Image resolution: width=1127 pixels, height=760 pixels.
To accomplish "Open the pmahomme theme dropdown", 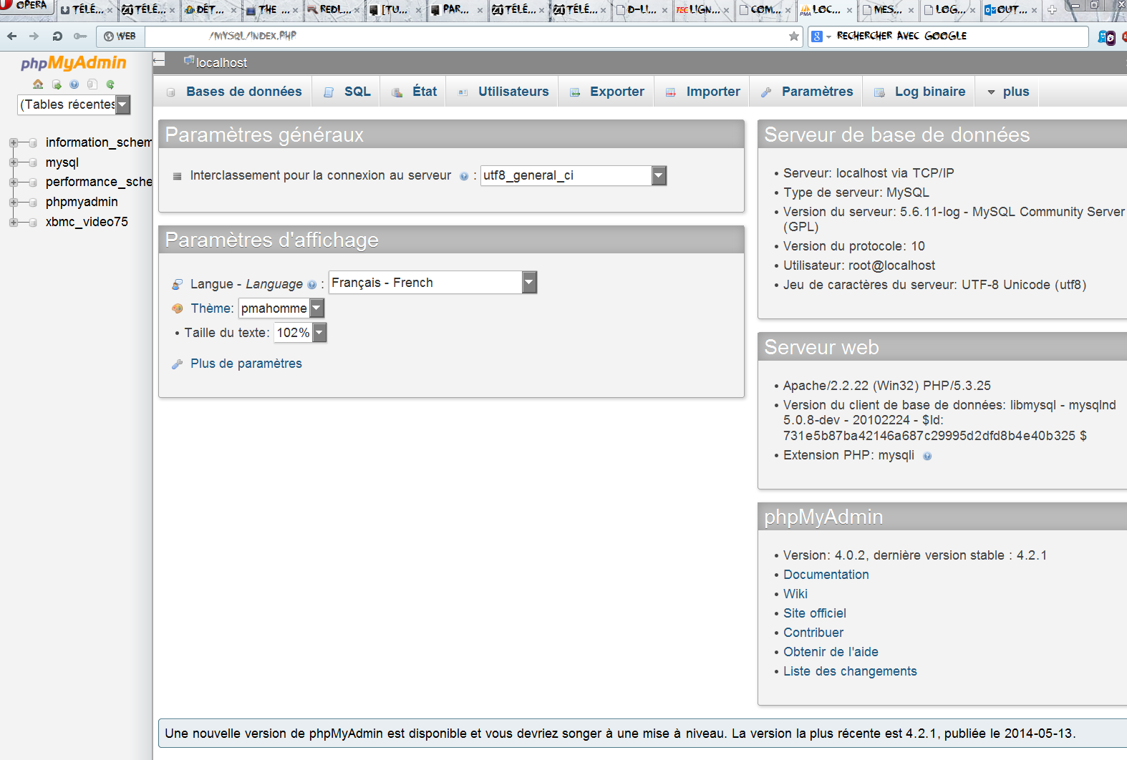I will [x=281, y=308].
